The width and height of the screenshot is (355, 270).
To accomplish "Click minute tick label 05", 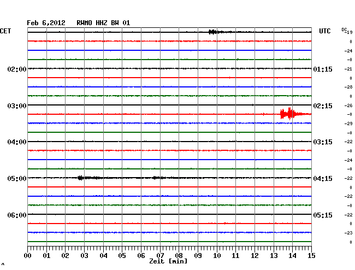I will point(122,255).
